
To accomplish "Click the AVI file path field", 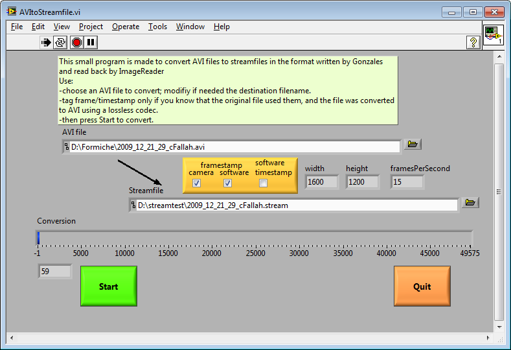I will pyautogui.click(x=233, y=146).
